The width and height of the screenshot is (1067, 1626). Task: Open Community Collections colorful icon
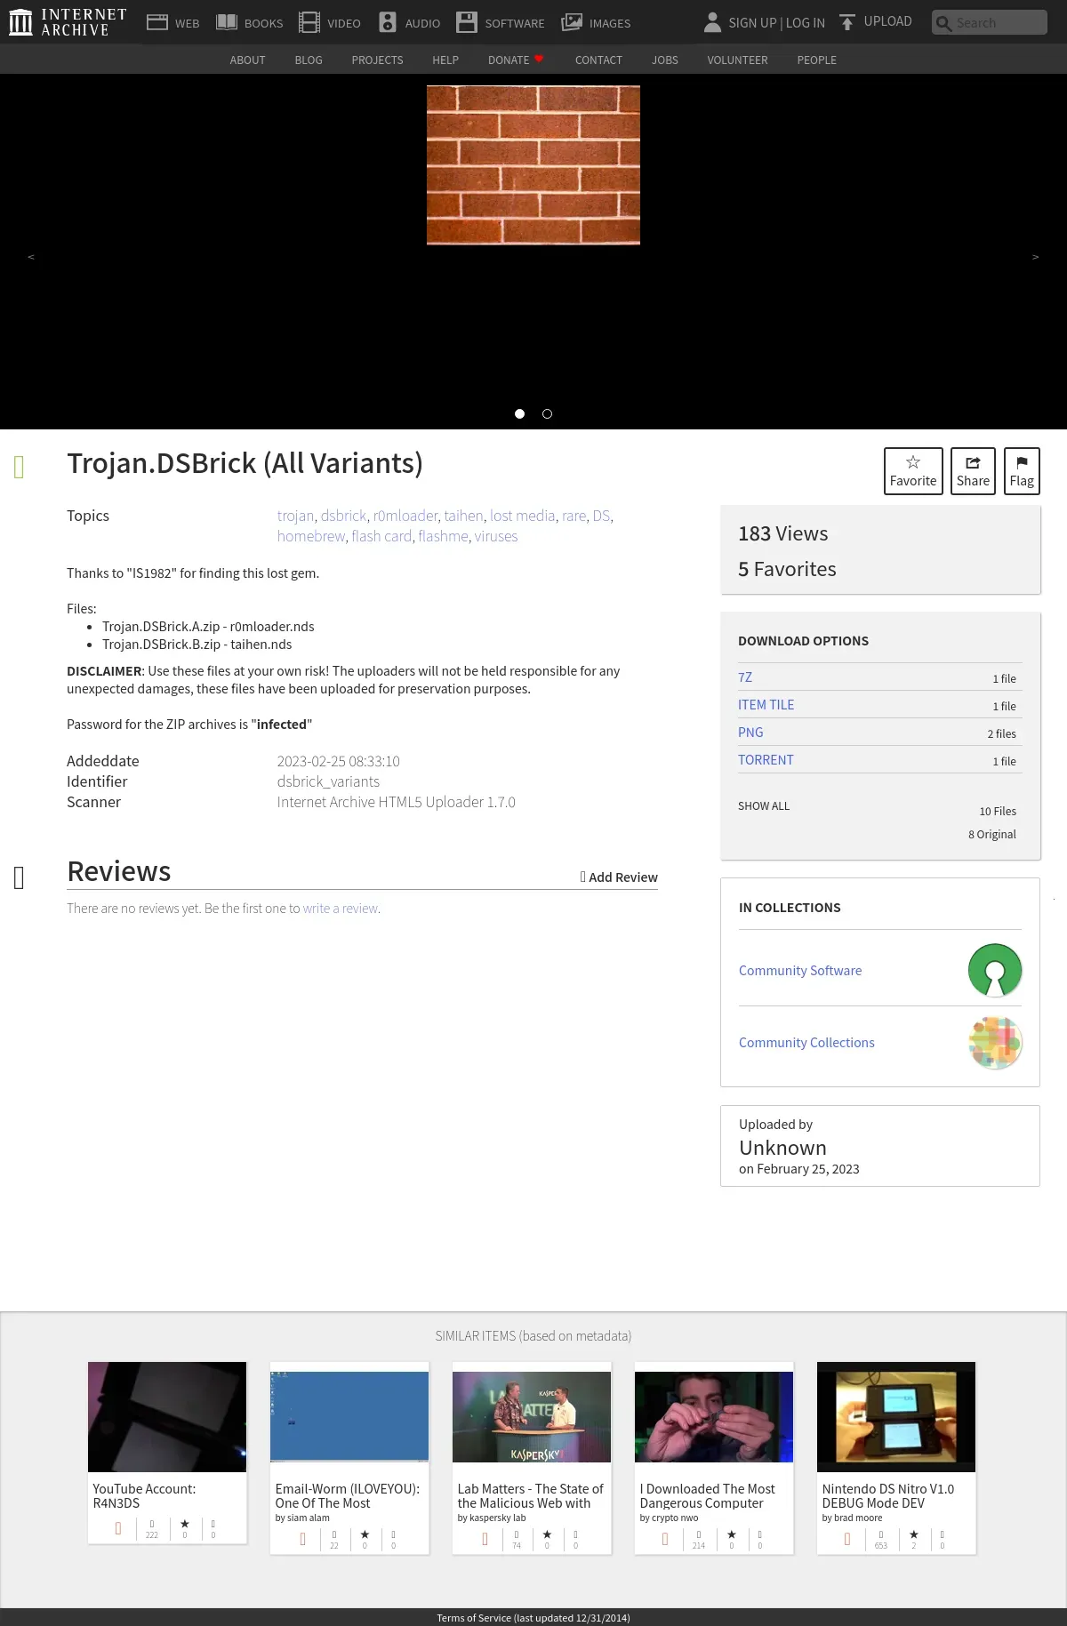click(x=995, y=1042)
